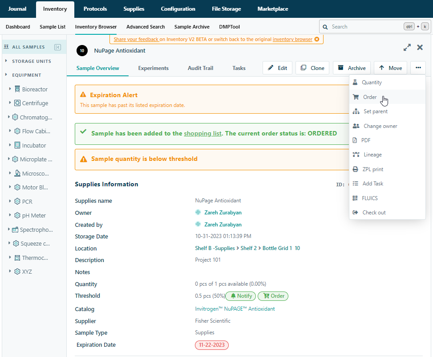Switch to the Protocols tab
433x357 pixels.
click(95, 9)
